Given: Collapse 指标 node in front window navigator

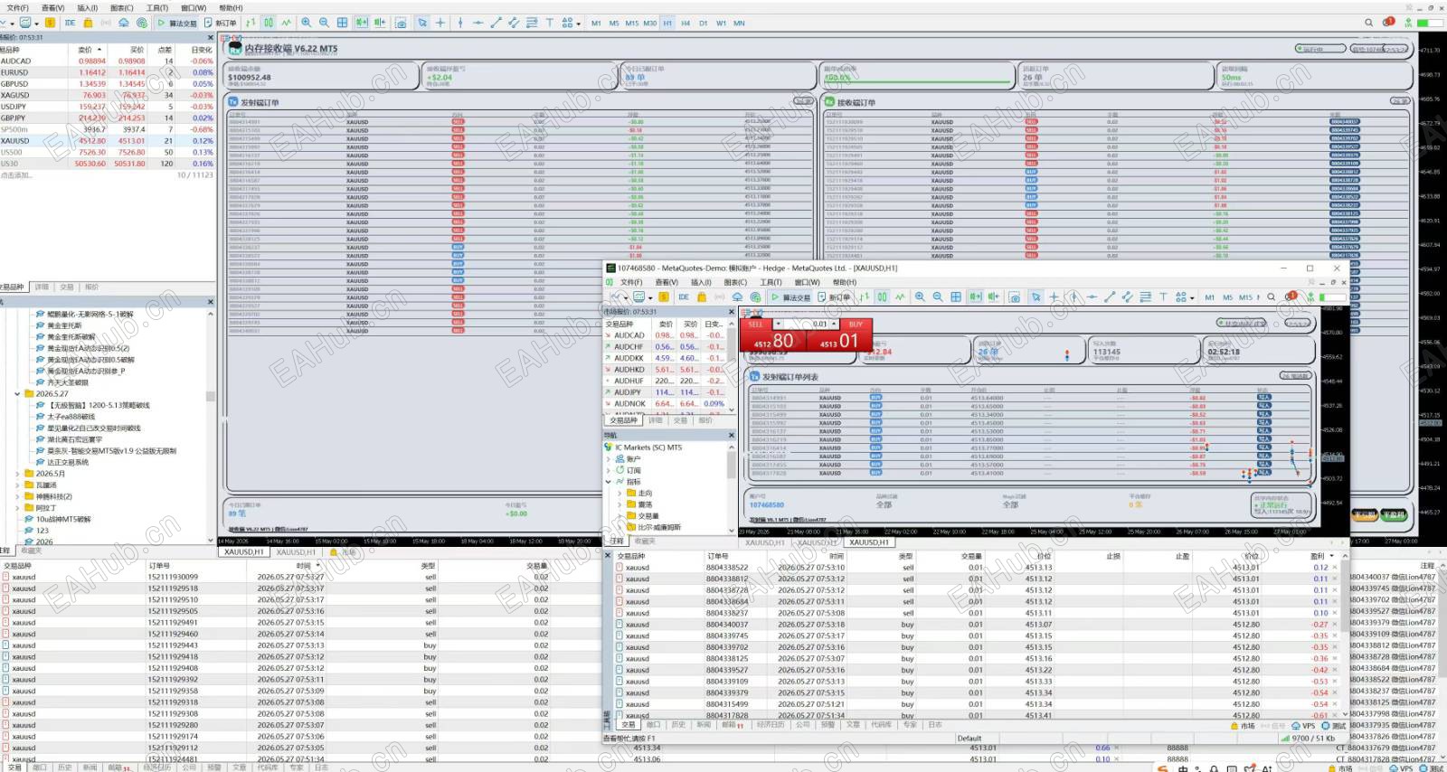Looking at the screenshot, I should coord(609,482).
